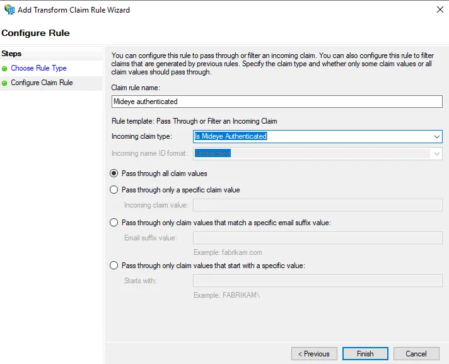Close the Add Transform Claim Rule Wizard

[440, 9]
